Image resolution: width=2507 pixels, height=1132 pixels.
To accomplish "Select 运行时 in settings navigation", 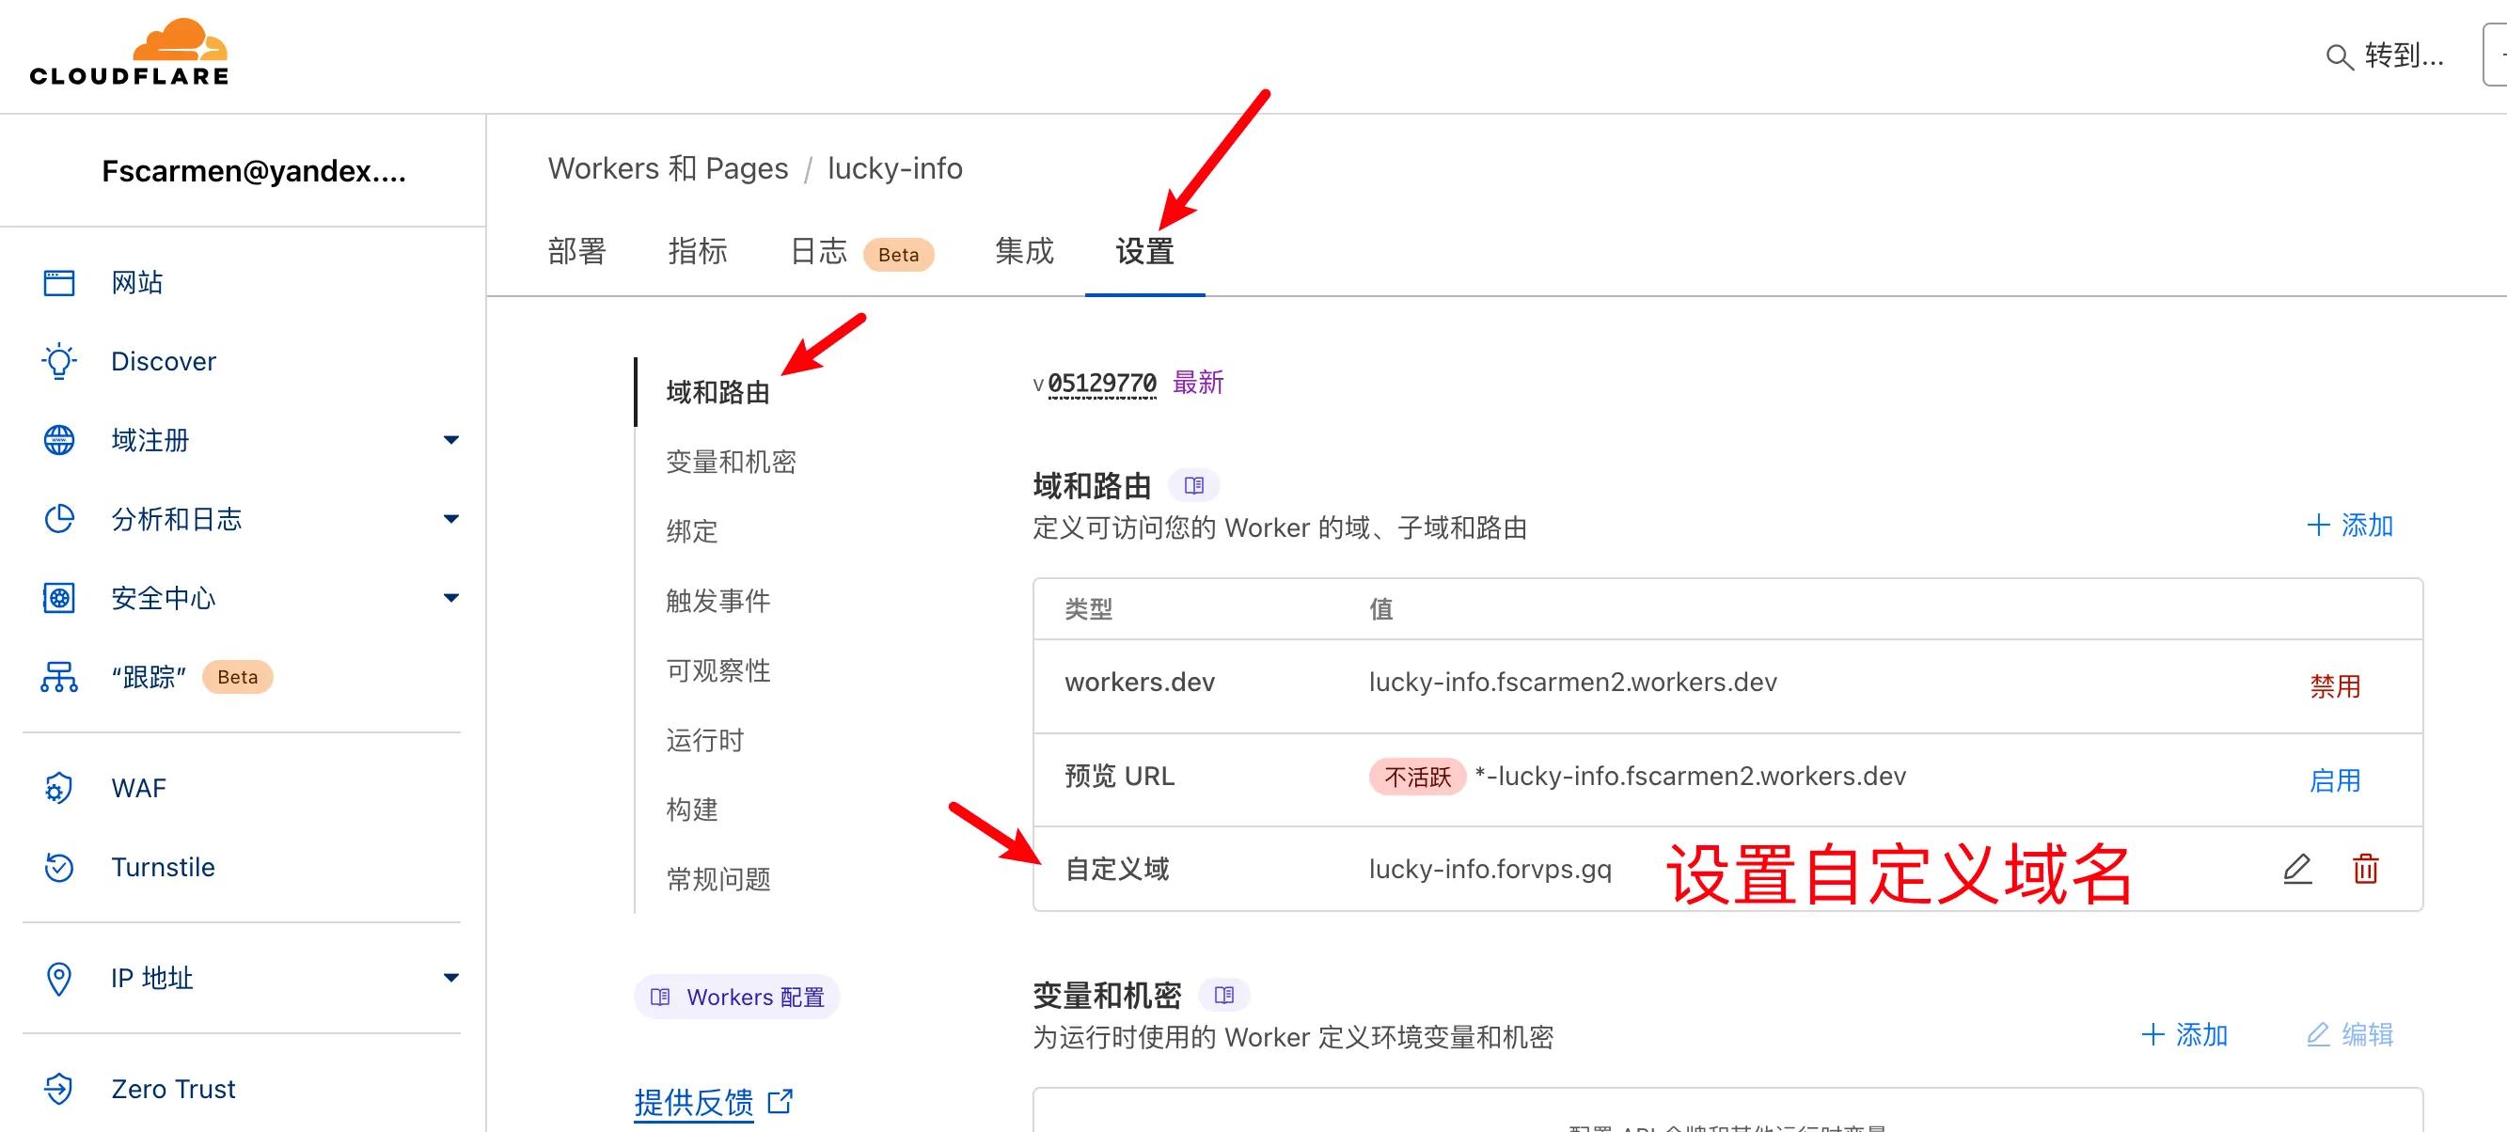I will point(704,740).
